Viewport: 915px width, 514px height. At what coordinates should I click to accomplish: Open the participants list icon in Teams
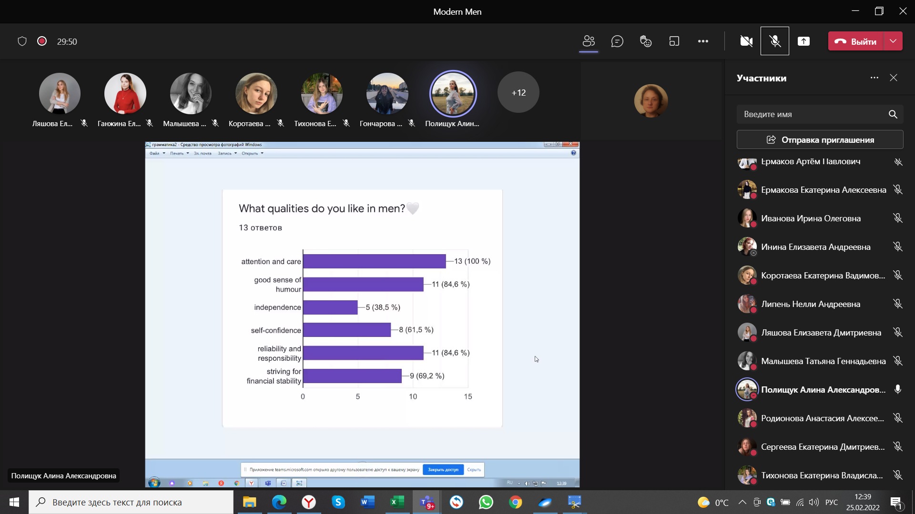point(589,41)
